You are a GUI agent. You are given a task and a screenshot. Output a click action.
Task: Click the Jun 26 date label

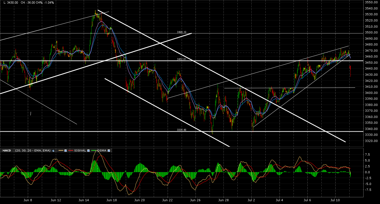[x=195, y=200]
